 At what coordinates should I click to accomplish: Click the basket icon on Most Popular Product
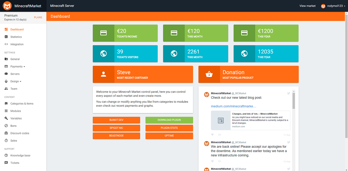(x=209, y=74)
